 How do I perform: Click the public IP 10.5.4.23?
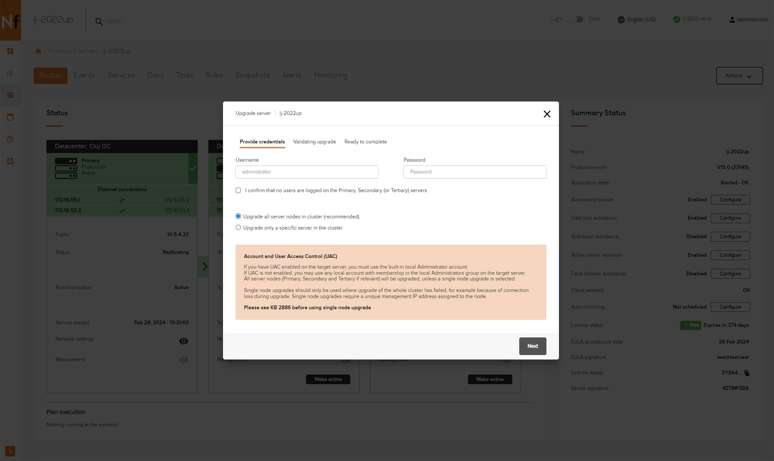coord(177,235)
